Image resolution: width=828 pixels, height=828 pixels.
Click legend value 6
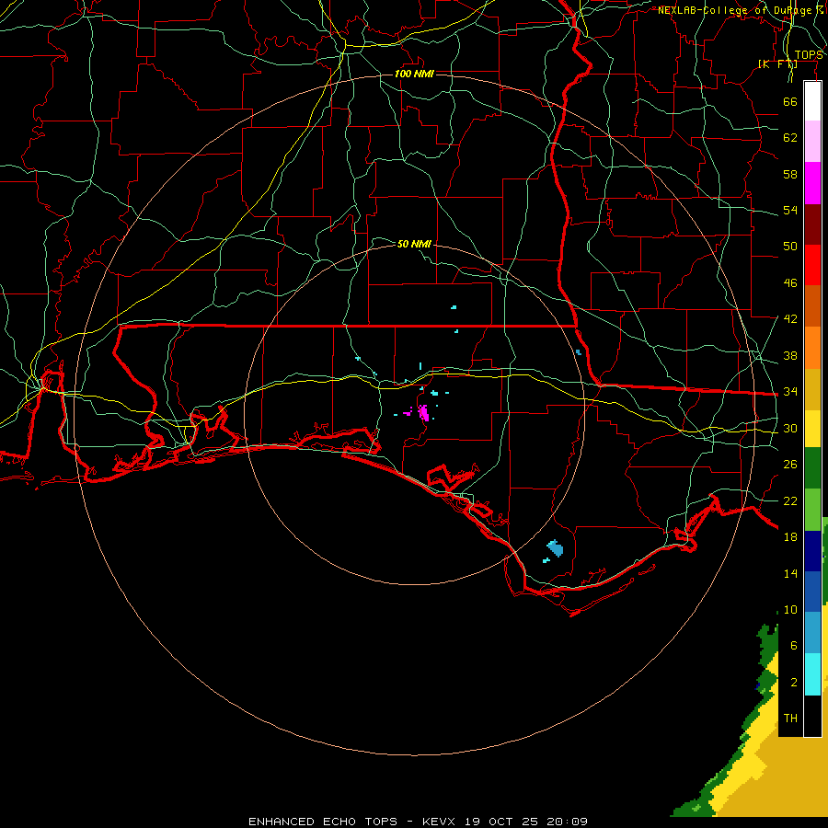[x=793, y=645]
